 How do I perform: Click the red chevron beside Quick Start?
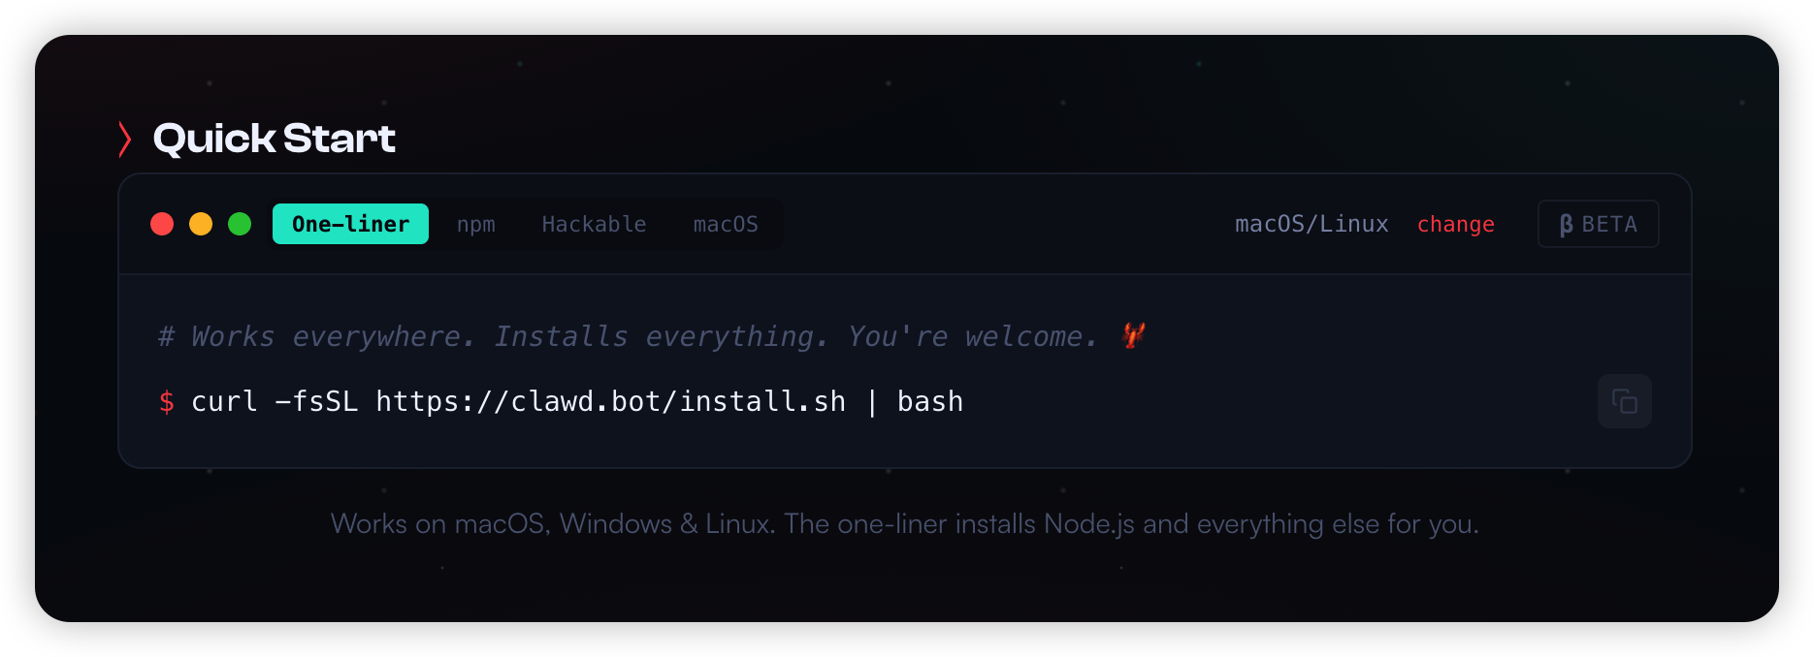pyautogui.click(x=125, y=139)
